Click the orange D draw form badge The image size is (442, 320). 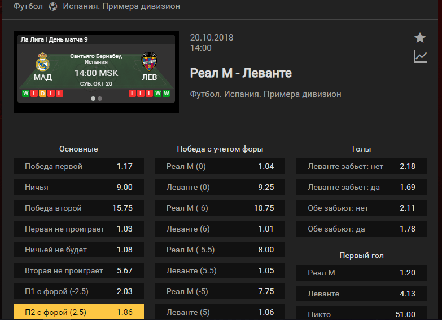[x=42, y=93]
